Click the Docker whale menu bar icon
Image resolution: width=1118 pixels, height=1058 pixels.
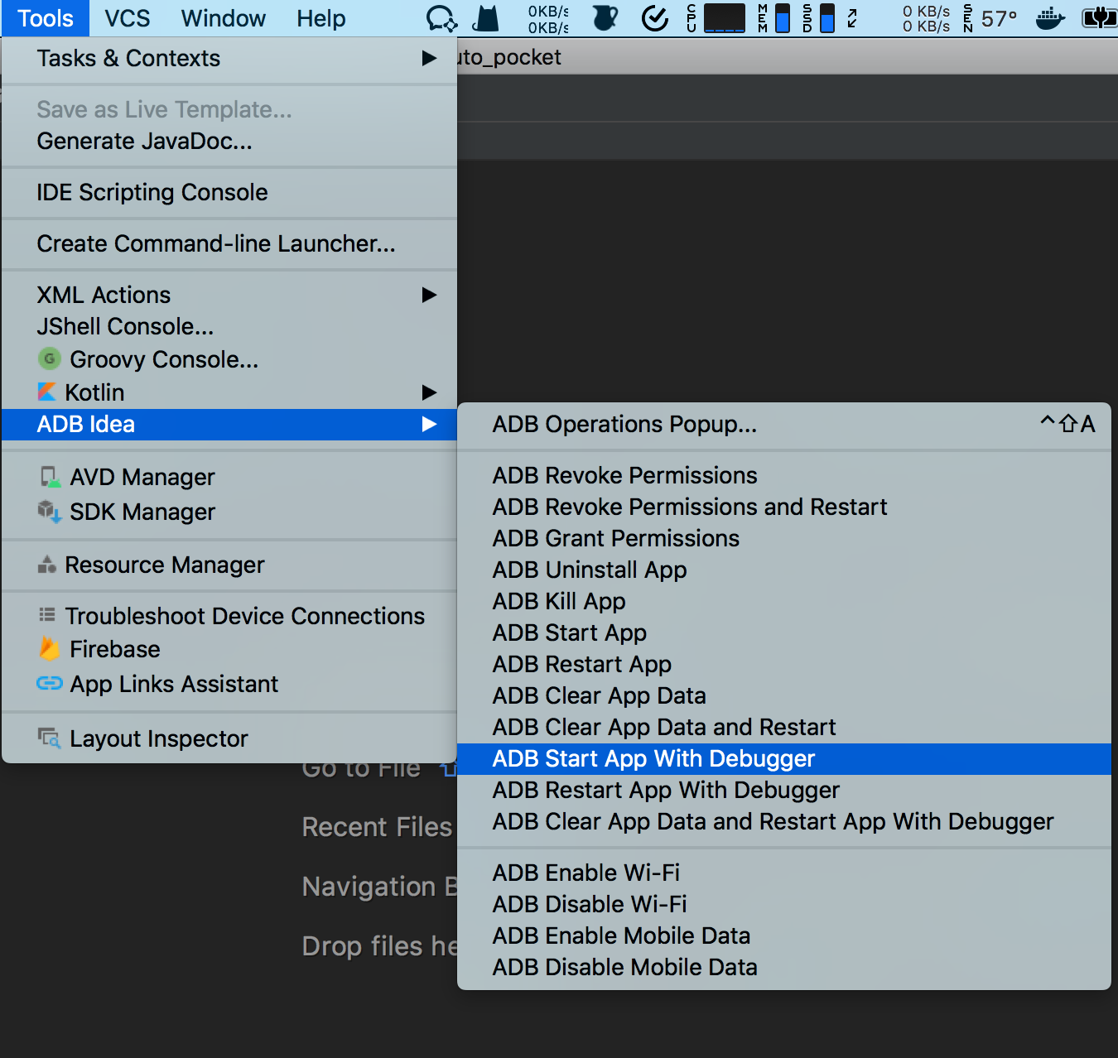[x=1050, y=18]
